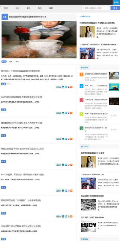Open recommended item 3 《绝地求生》
The width and height of the screenshot is (120, 241).
point(96,100)
